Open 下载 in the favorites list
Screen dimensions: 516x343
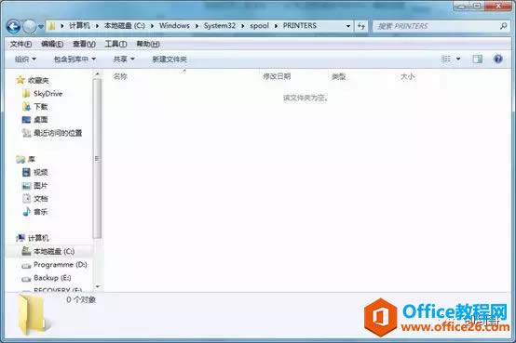[x=41, y=107]
